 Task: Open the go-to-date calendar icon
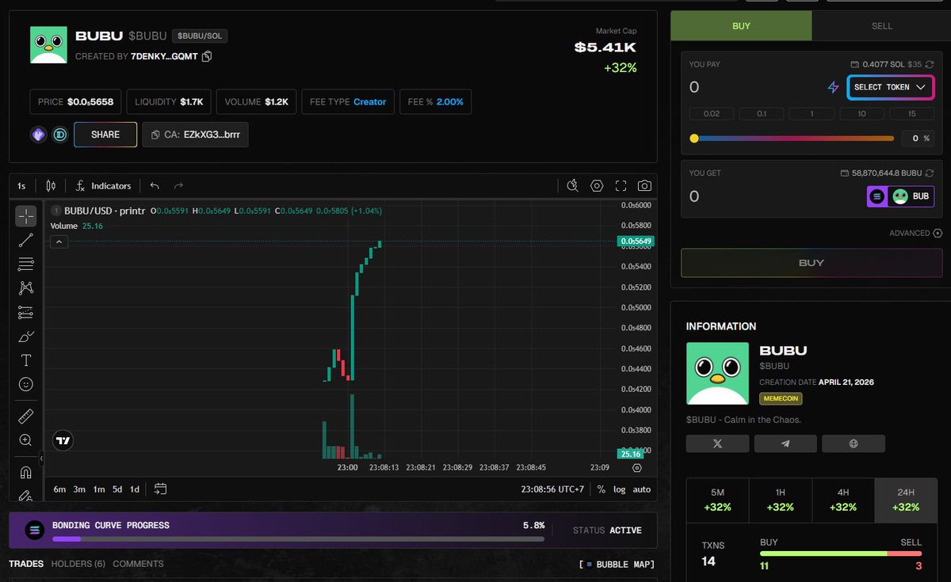pos(160,489)
